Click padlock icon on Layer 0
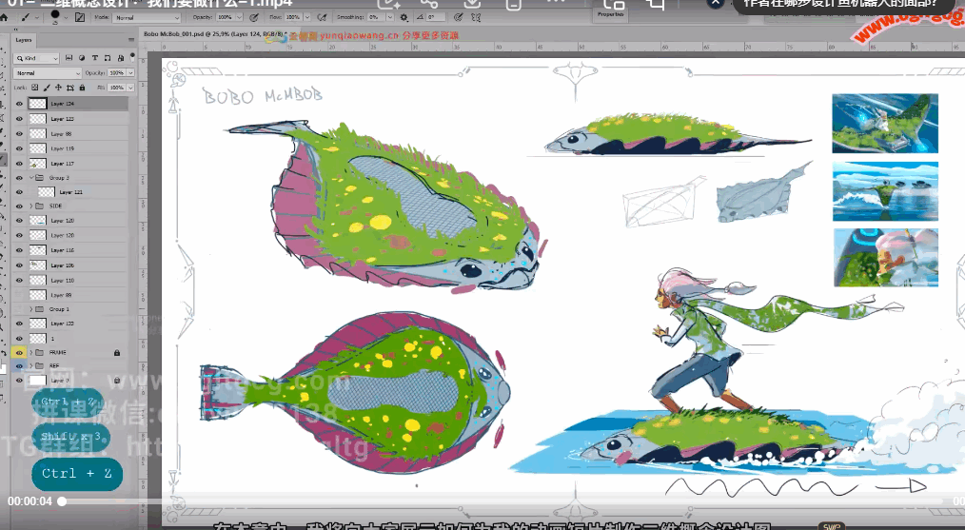Viewport: 965px width, 530px height. point(117,381)
